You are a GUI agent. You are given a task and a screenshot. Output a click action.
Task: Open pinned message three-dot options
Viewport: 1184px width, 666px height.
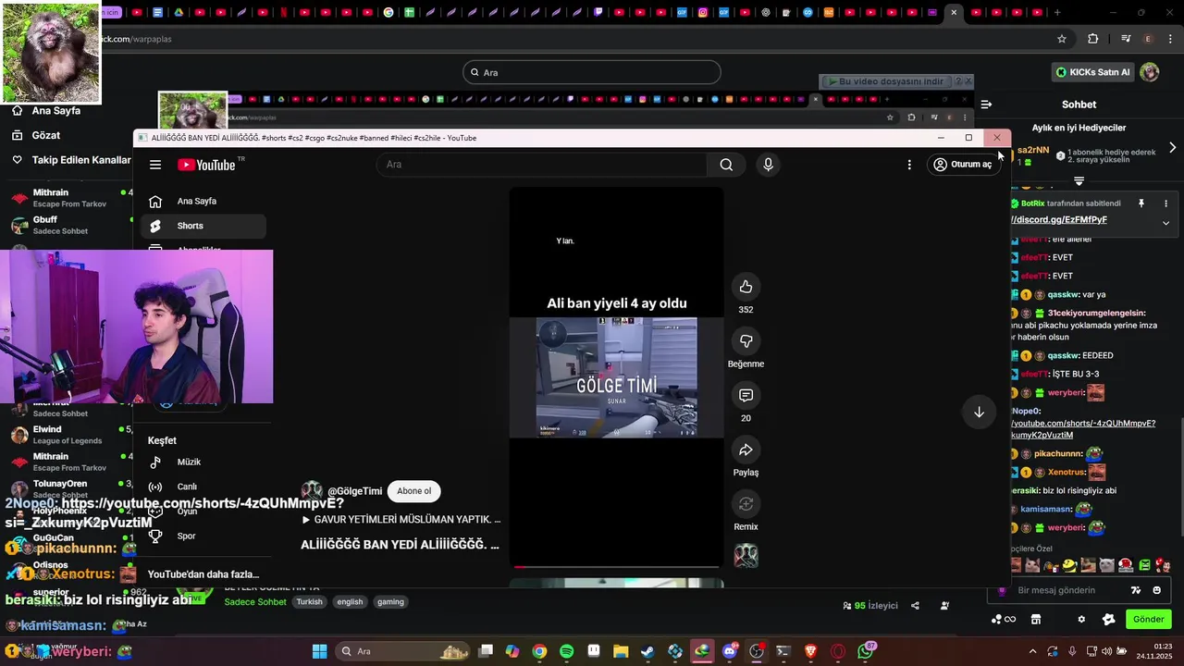1165,203
